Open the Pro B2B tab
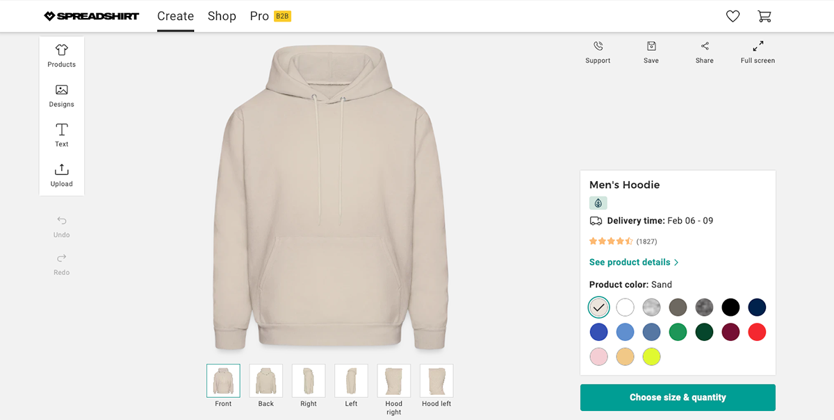 [x=270, y=16]
